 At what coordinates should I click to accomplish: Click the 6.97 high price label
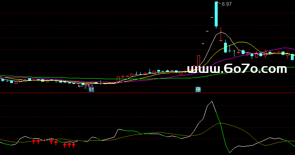click(x=227, y=4)
